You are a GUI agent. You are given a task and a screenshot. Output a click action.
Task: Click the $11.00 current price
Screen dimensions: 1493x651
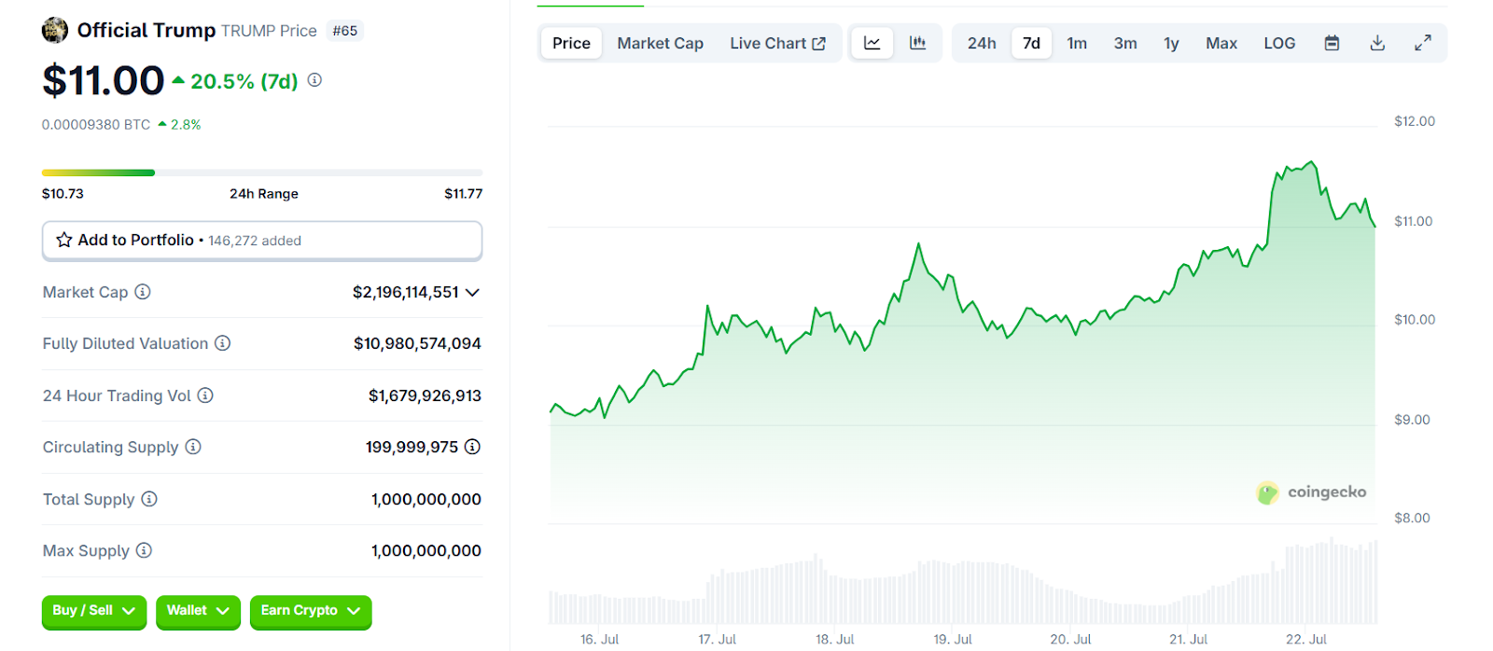click(x=104, y=81)
